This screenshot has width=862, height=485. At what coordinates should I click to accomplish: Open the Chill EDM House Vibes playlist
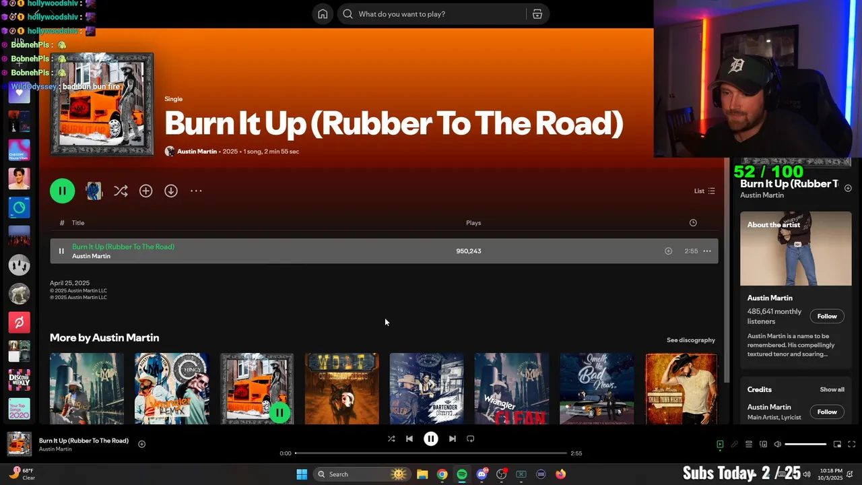click(19, 150)
